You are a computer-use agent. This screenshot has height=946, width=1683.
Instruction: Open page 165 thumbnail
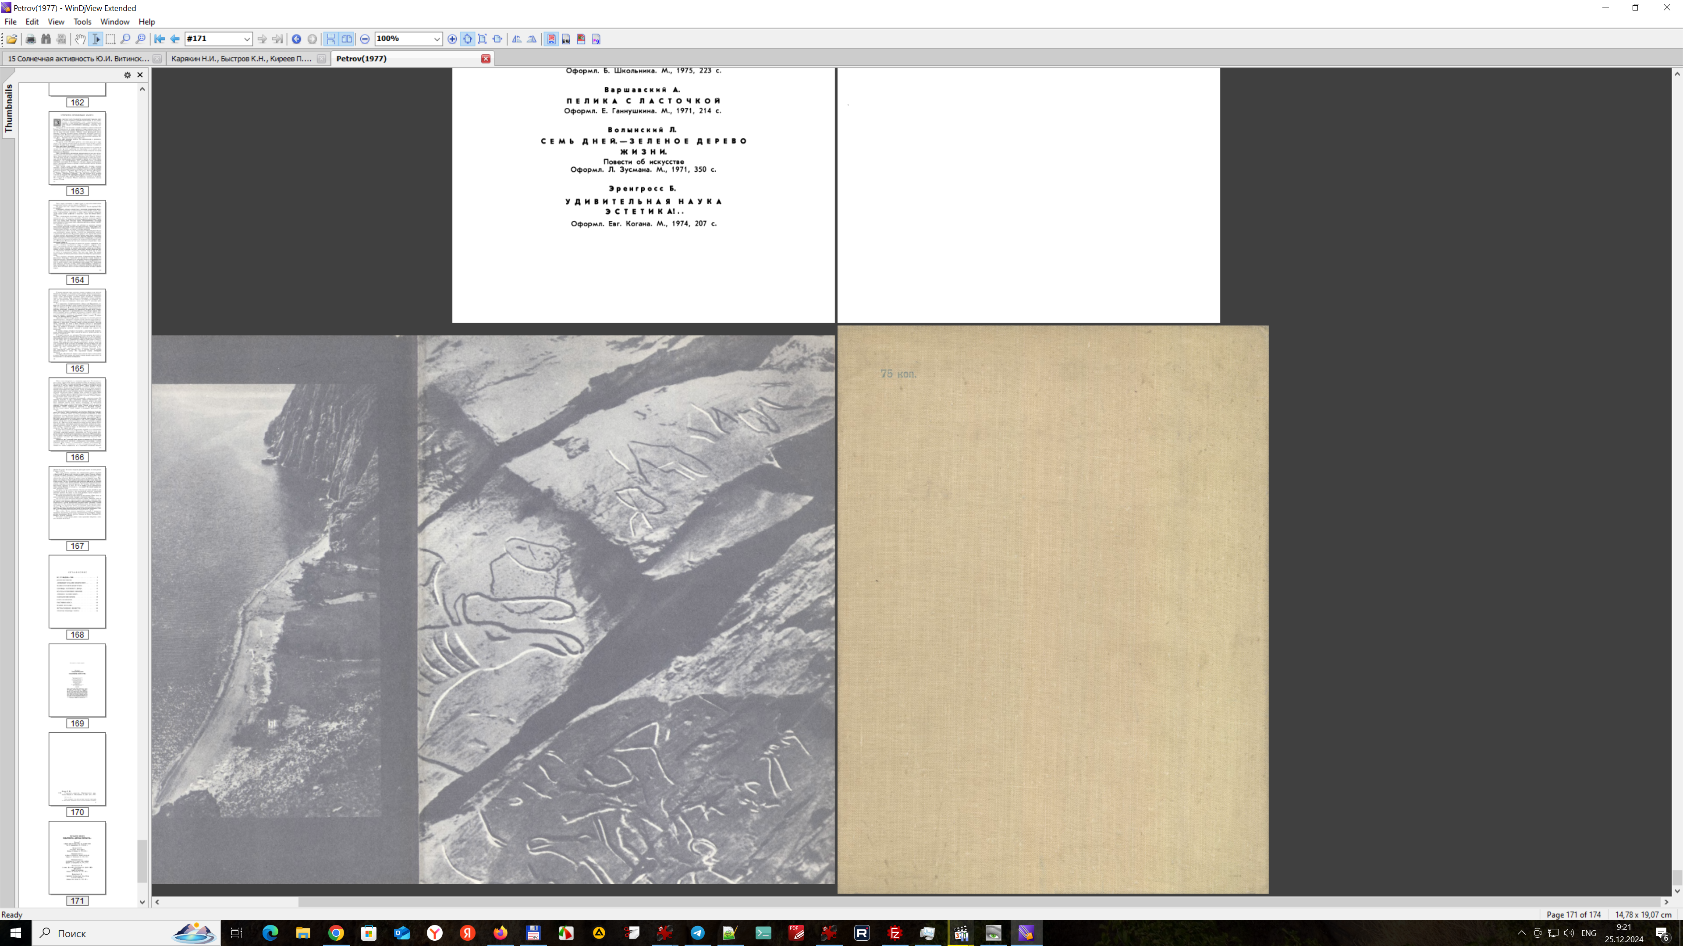[x=77, y=326]
